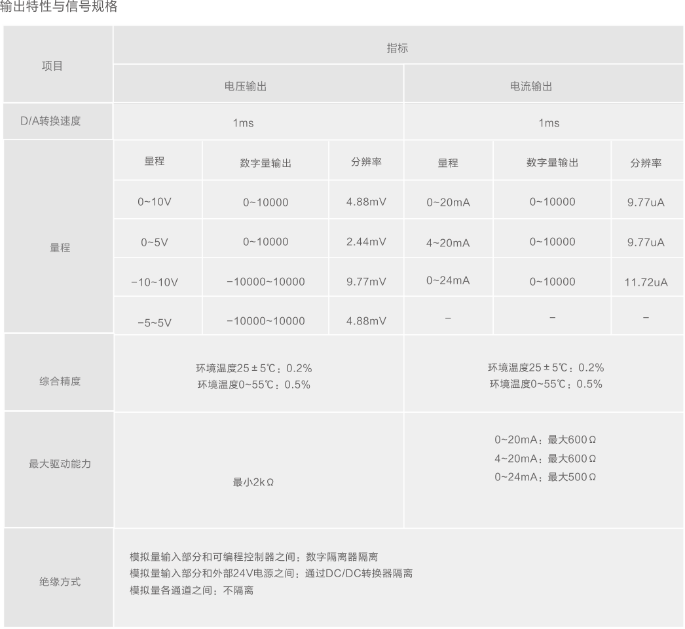Click the 0~10V range cell
This screenshot has height=629, width=685.
click(x=155, y=202)
